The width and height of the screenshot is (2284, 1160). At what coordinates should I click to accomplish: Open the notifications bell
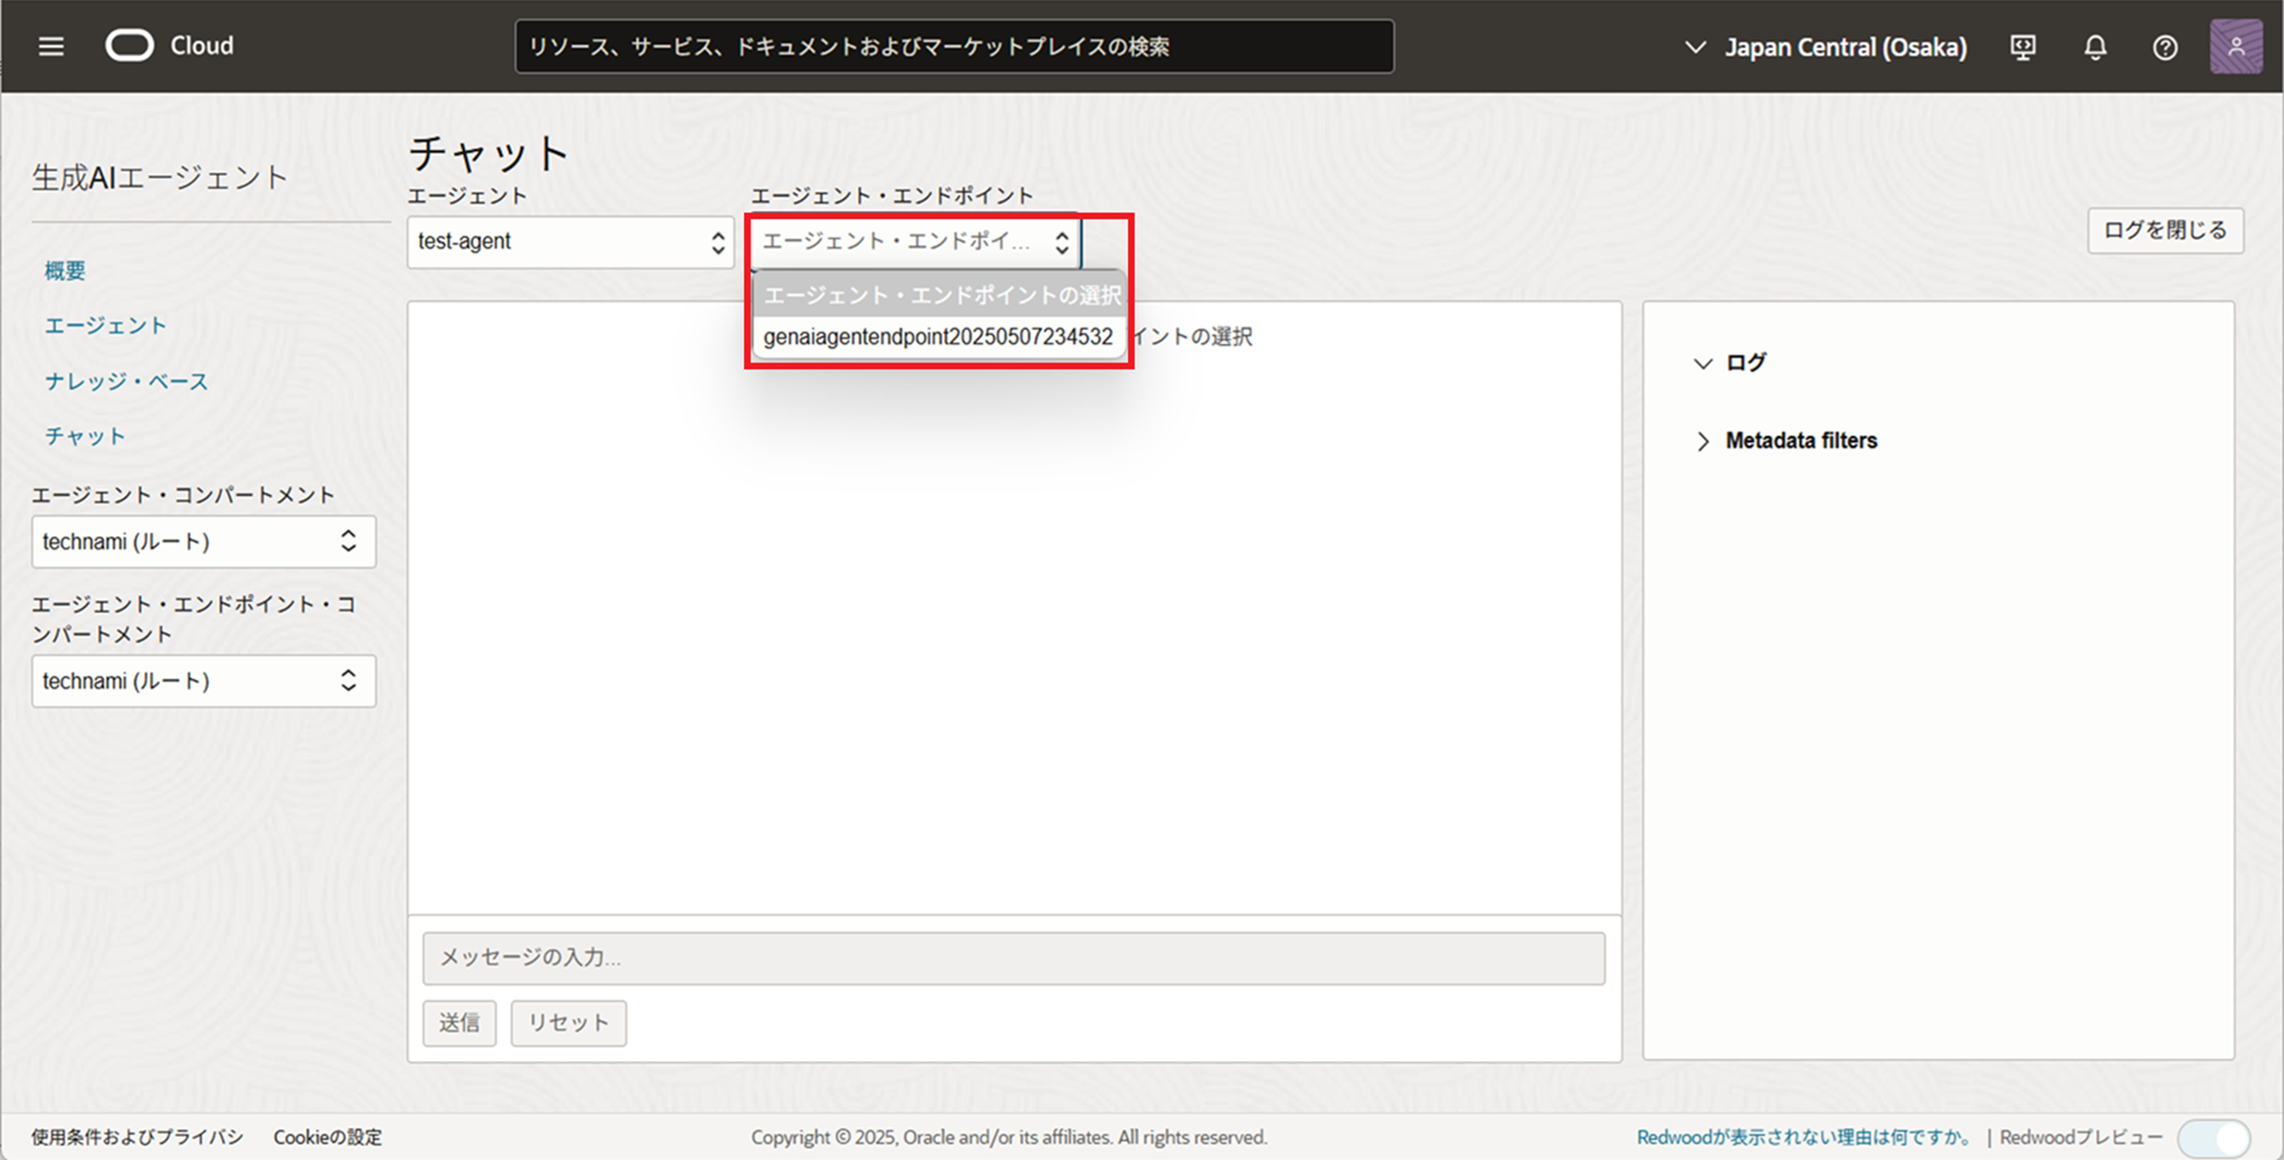point(2095,47)
